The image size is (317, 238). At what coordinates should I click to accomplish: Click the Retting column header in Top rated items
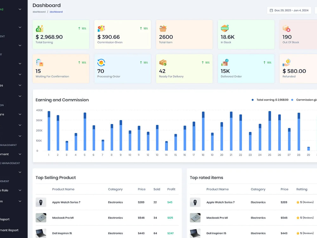coord(302,189)
